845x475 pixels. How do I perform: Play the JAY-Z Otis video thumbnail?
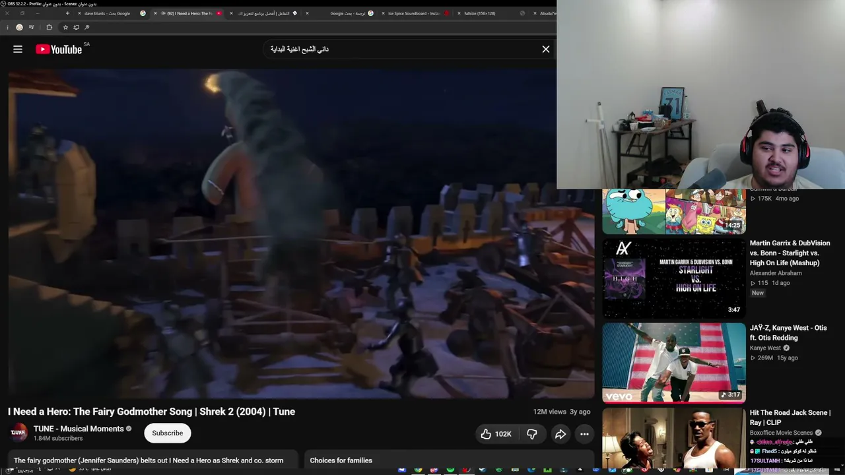point(674,362)
